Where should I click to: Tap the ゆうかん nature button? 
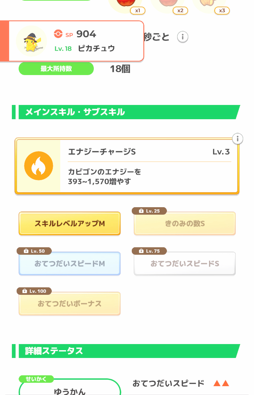pyautogui.click(x=70, y=390)
